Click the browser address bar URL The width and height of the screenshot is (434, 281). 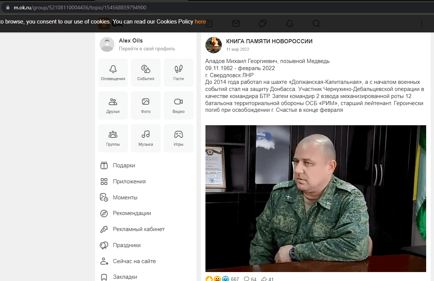tap(80, 7)
